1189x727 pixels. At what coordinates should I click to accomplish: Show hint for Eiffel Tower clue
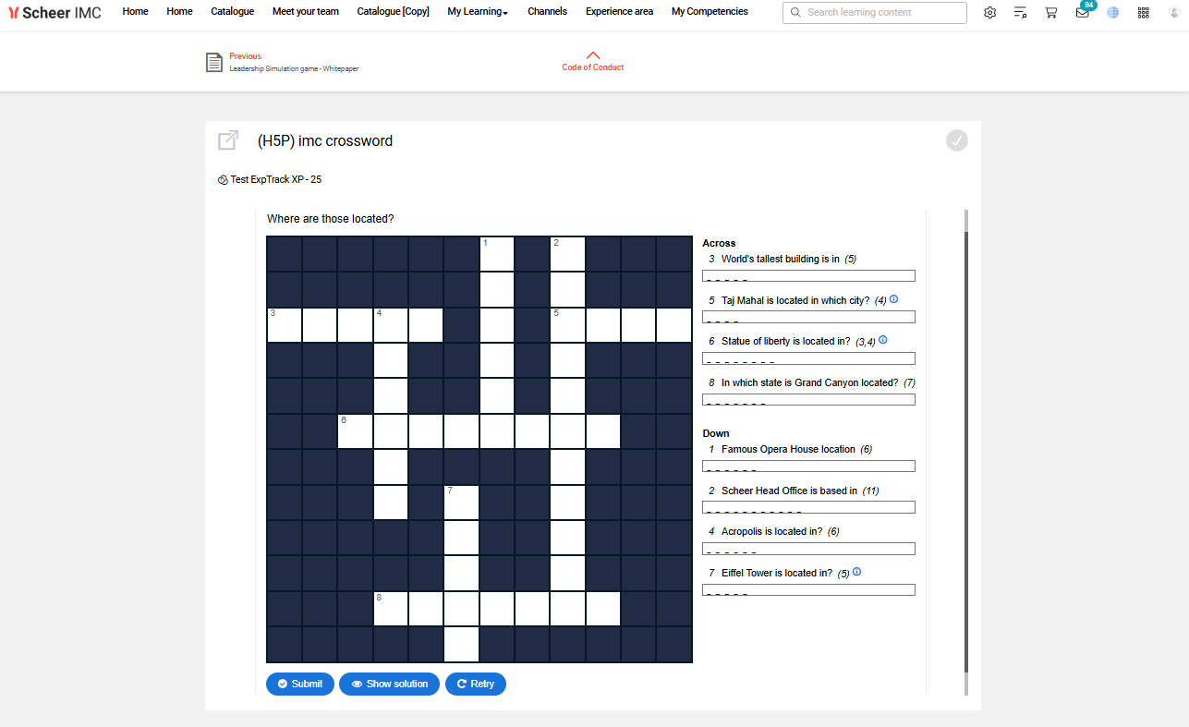[856, 571]
